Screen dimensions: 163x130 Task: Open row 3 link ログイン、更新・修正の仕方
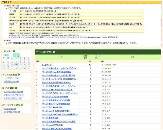click(56, 72)
